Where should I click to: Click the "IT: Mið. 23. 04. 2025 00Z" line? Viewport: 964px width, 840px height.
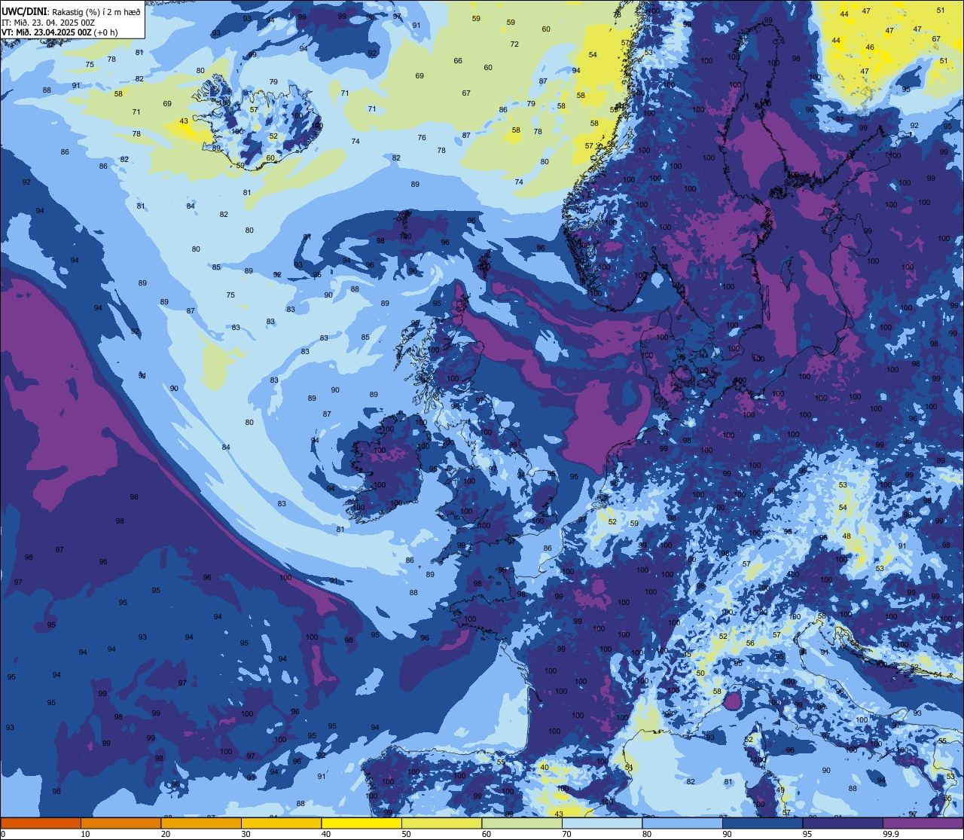tap(47, 22)
